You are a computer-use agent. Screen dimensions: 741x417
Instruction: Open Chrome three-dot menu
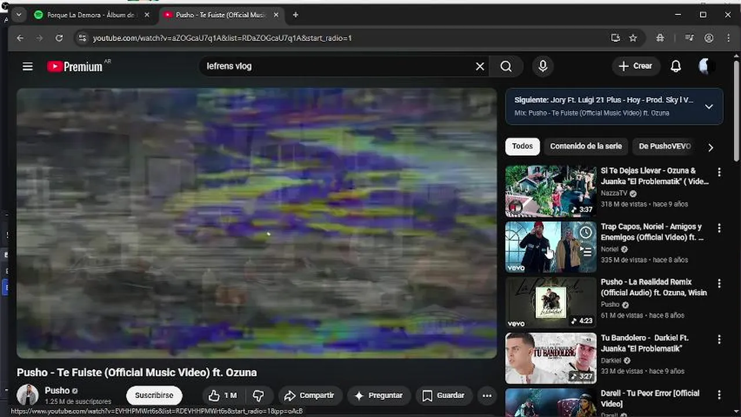728,38
